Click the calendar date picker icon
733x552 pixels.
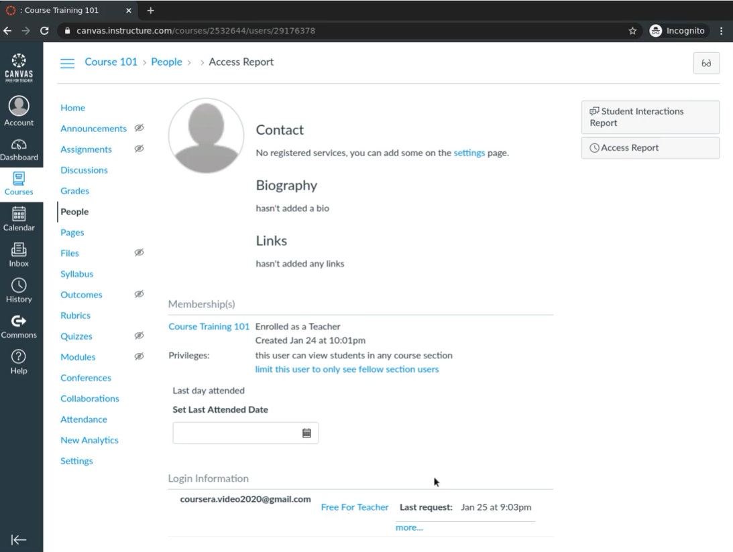tap(306, 433)
